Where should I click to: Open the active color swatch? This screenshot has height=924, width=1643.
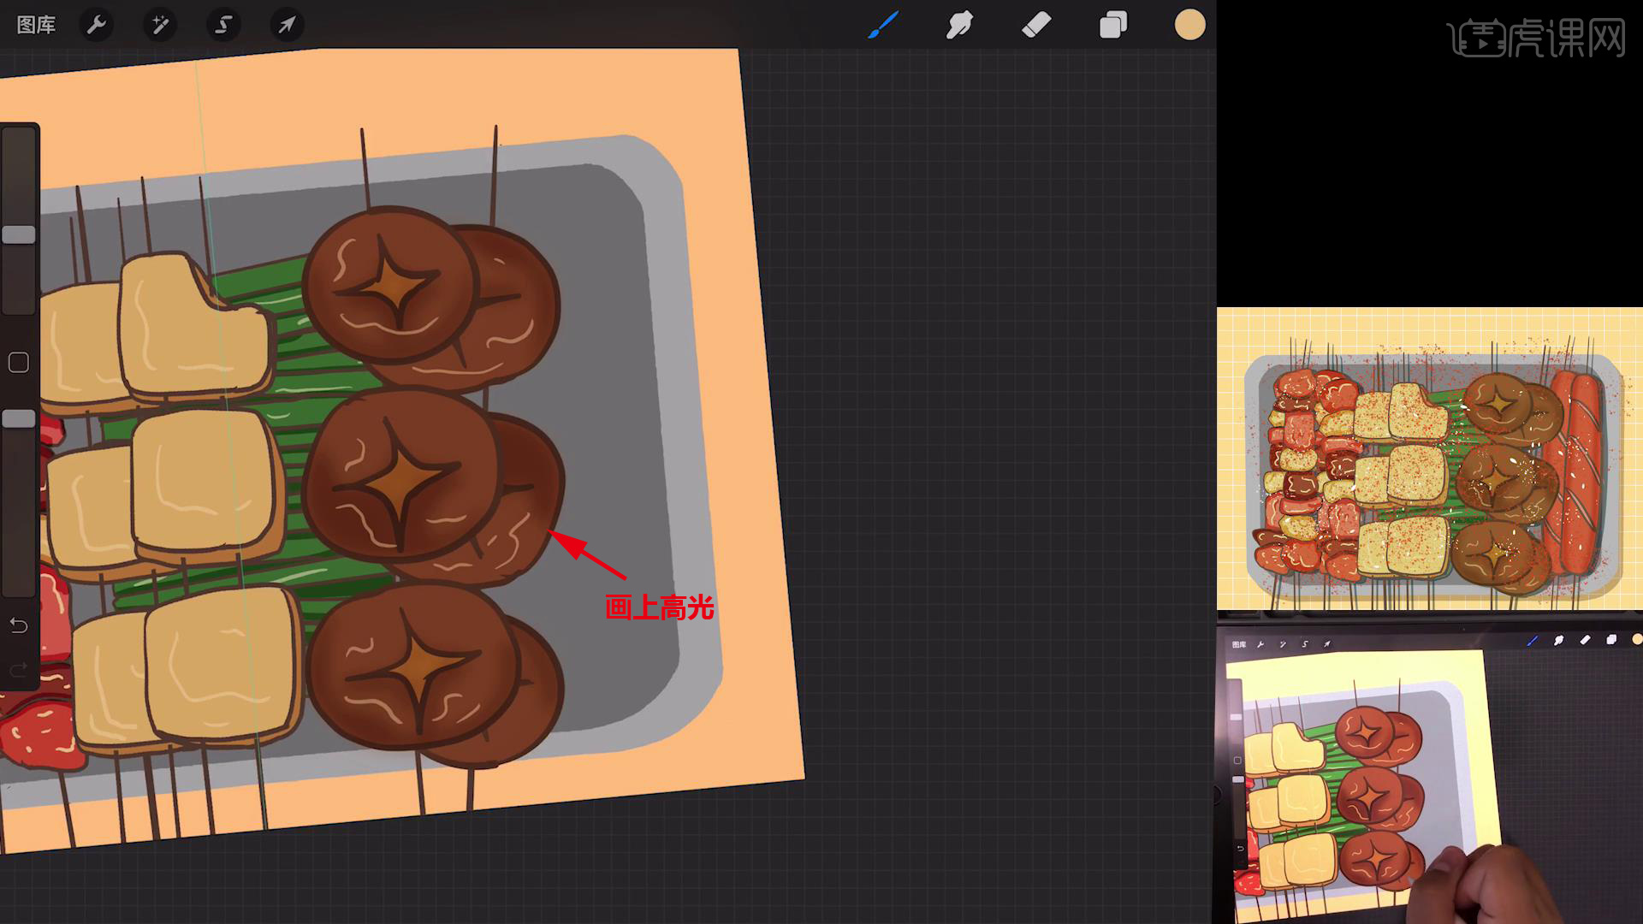click(1189, 25)
